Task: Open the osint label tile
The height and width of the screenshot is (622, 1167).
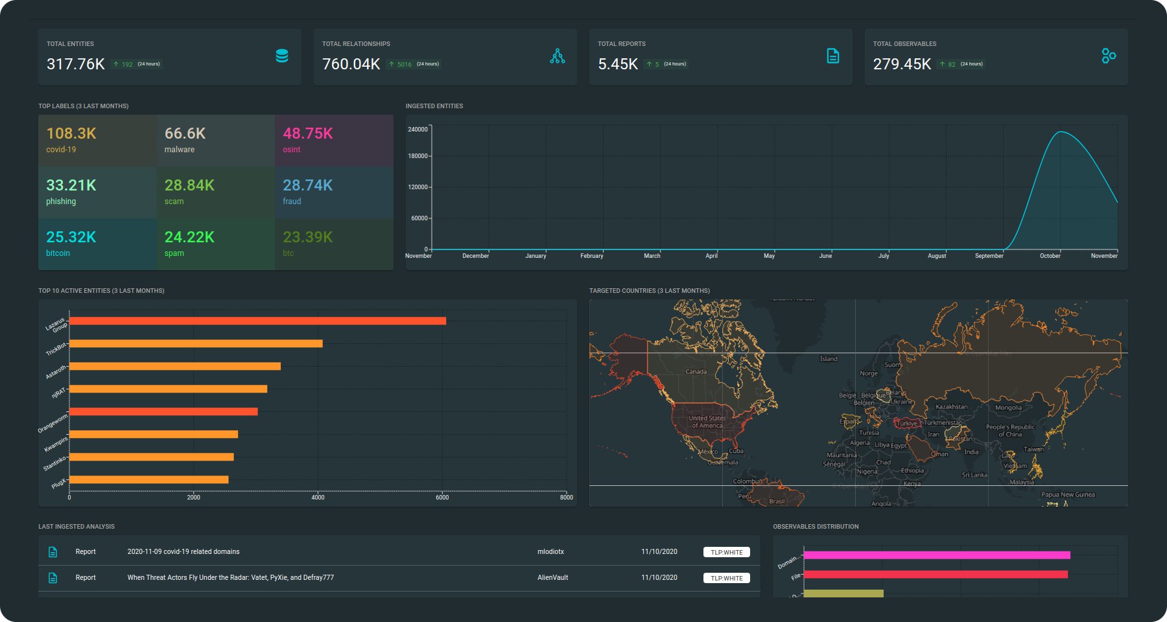Action: (x=333, y=141)
